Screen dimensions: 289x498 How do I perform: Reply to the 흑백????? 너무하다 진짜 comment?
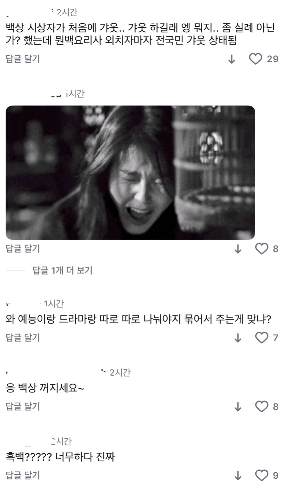(23, 475)
